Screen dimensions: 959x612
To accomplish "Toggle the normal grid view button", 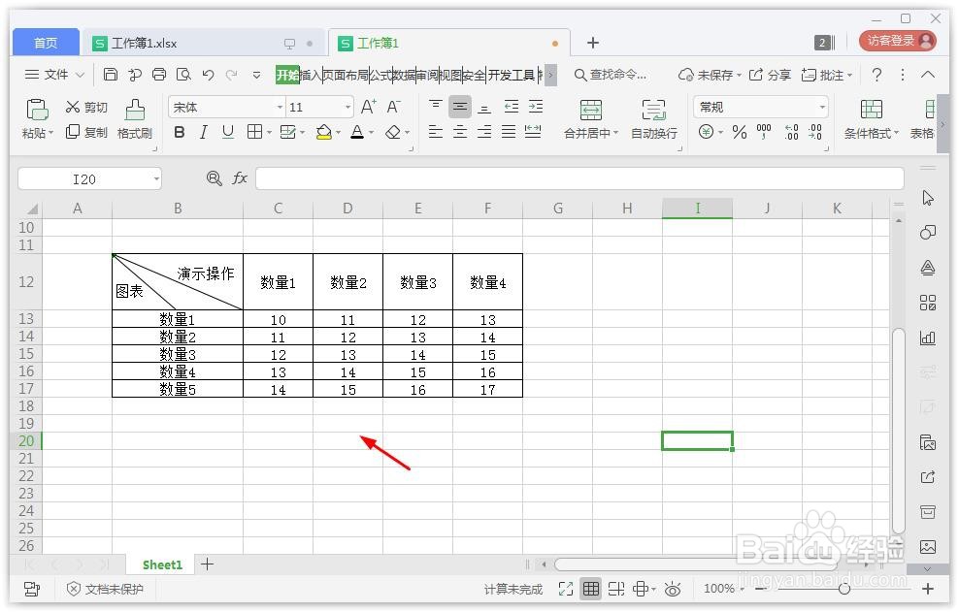I will pyautogui.click(x=590, y=589).
